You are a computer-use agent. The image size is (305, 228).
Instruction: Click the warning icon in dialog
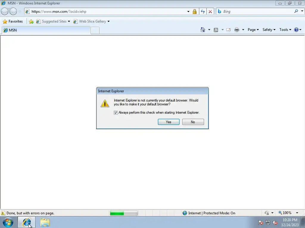[x=105, y=103]
